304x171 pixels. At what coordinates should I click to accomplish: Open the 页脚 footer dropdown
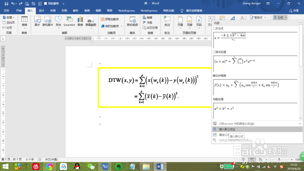pos(189,22)
